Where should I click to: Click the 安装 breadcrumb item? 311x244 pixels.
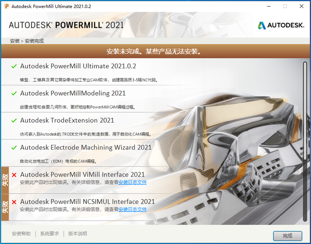(x=15, y=41)
